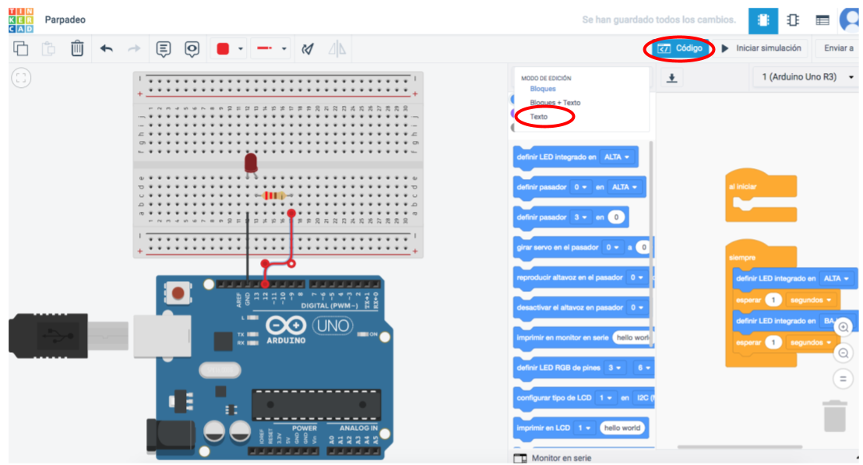863x465 pixels.
Task: Click the first esperar seconds value field
Action: [773, 300]
